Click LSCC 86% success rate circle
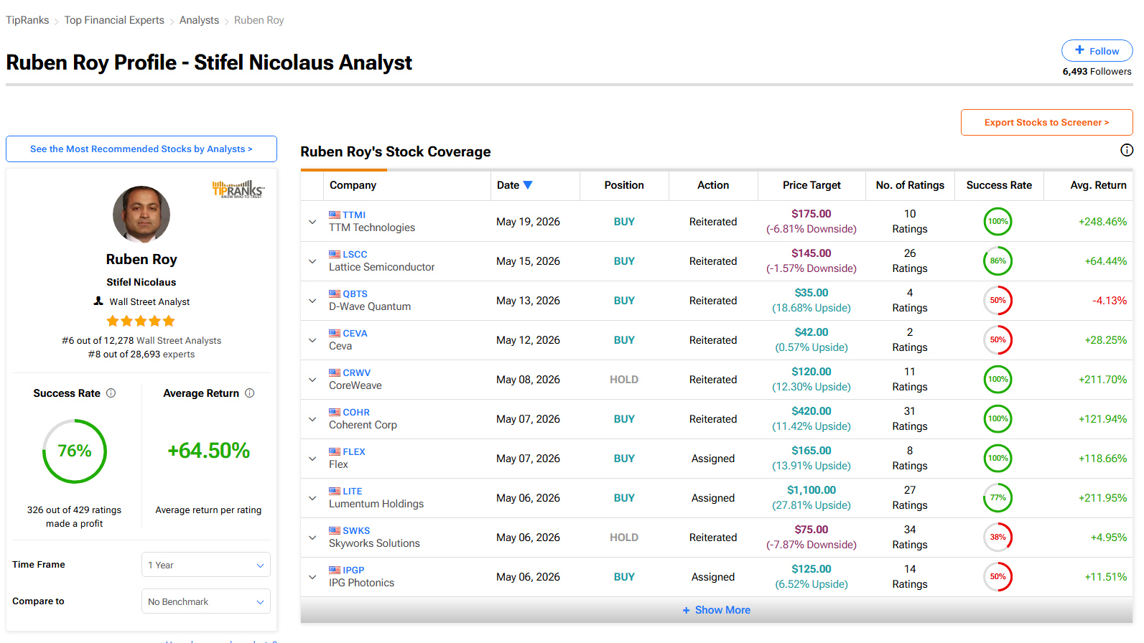The height and width of the screenshot is (643, 1144). [x=997, y=261]
